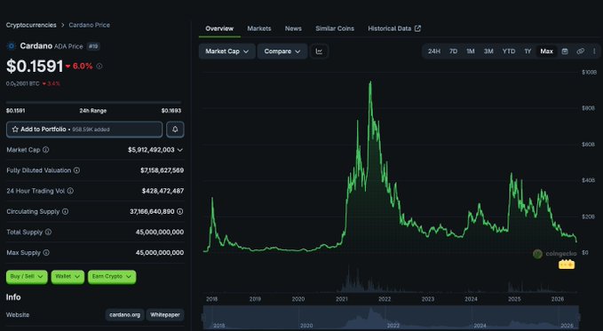Click the Info section heading
603x331 pixels.
(x=13, y=297)
